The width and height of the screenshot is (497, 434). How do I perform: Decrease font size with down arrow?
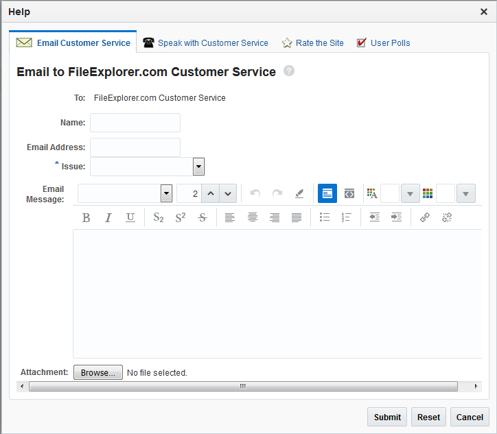(228, 193)
